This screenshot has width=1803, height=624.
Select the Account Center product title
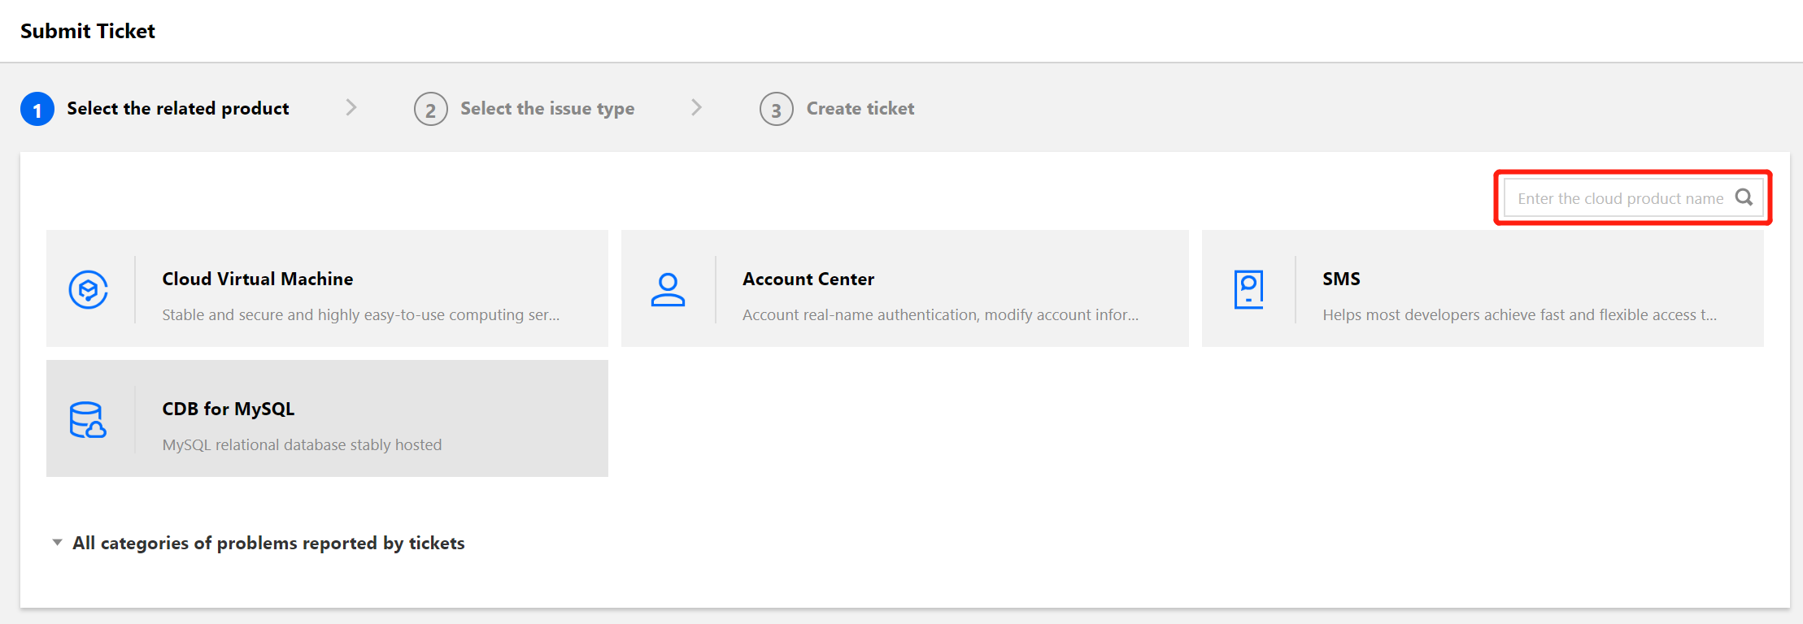pyautogui.click(x=808, y=279)
